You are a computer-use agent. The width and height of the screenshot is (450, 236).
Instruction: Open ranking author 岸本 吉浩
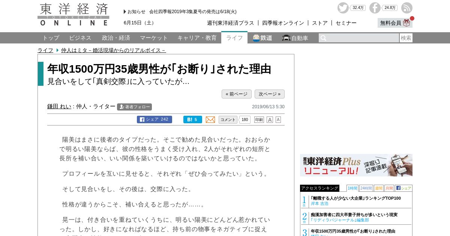pyautogui.click(x=319, y=203)
